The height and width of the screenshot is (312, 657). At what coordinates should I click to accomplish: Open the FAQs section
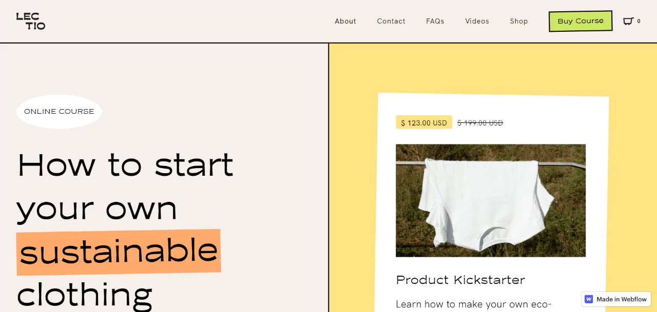[435, 21]
